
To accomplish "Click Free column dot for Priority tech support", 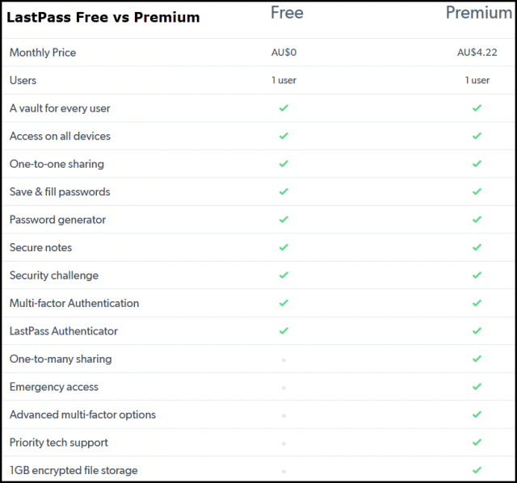I will click(284, 443).
